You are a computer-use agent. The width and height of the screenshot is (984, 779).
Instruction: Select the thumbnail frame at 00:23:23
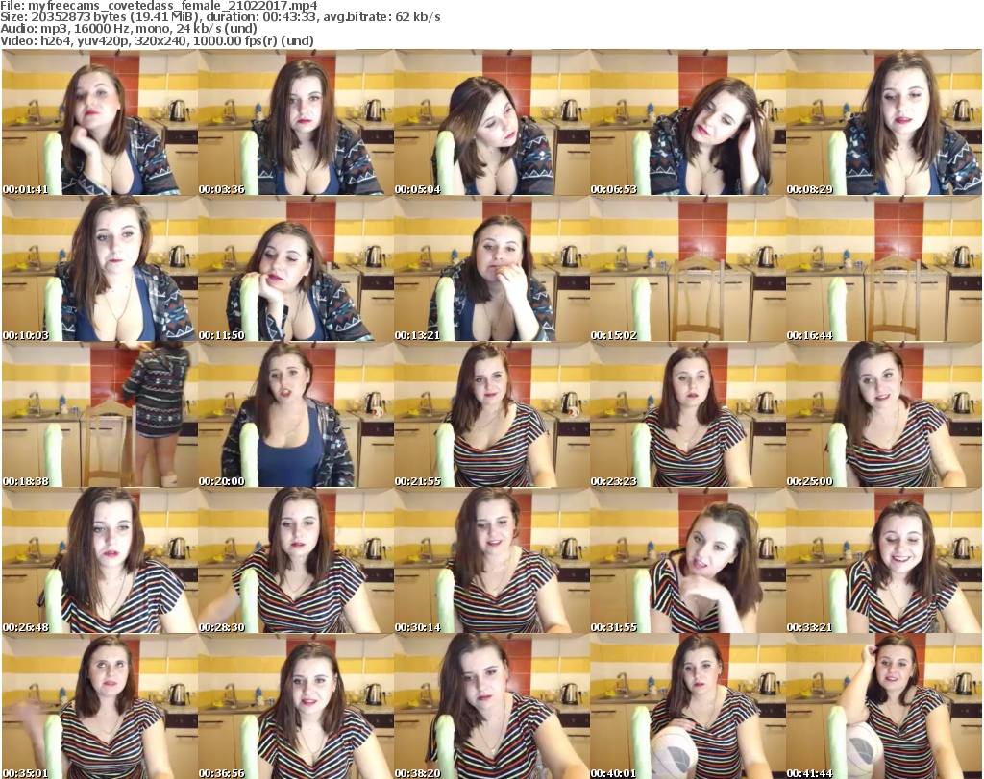(x=688, y=415)
